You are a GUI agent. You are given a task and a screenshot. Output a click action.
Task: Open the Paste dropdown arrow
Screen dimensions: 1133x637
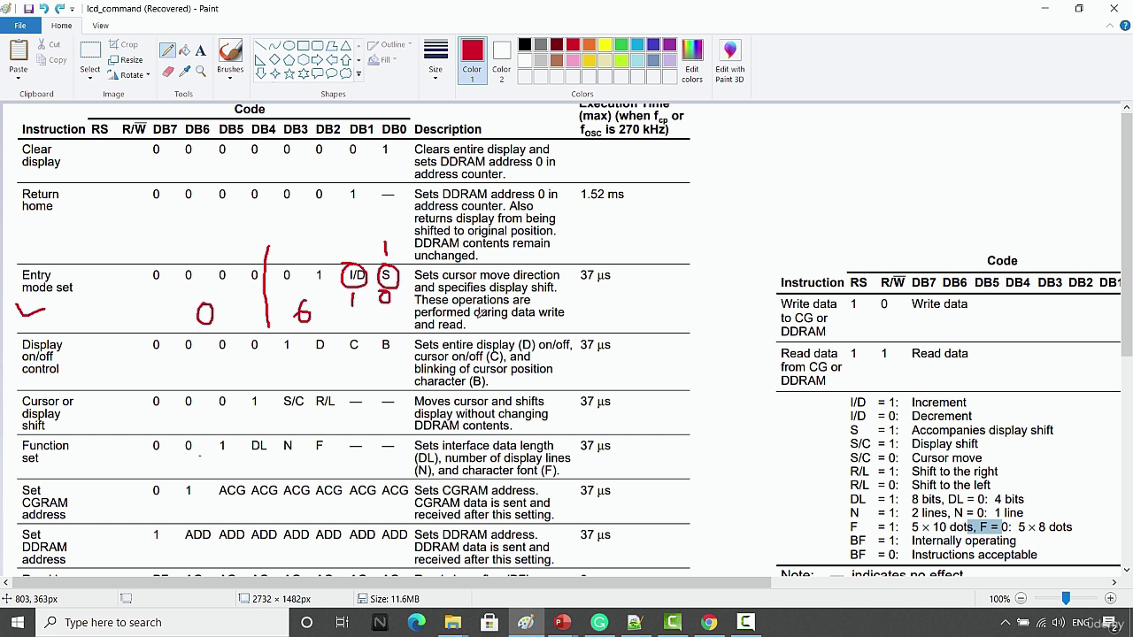coord(19,78)
